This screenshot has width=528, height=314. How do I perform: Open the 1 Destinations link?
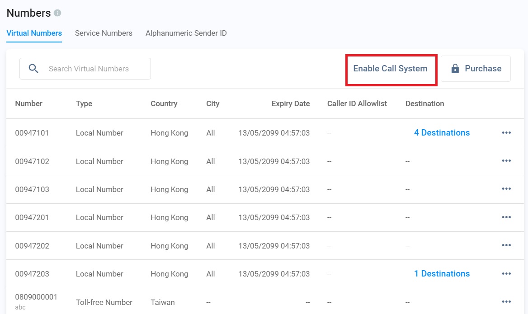pyautogui.click(x=442, y=274)
